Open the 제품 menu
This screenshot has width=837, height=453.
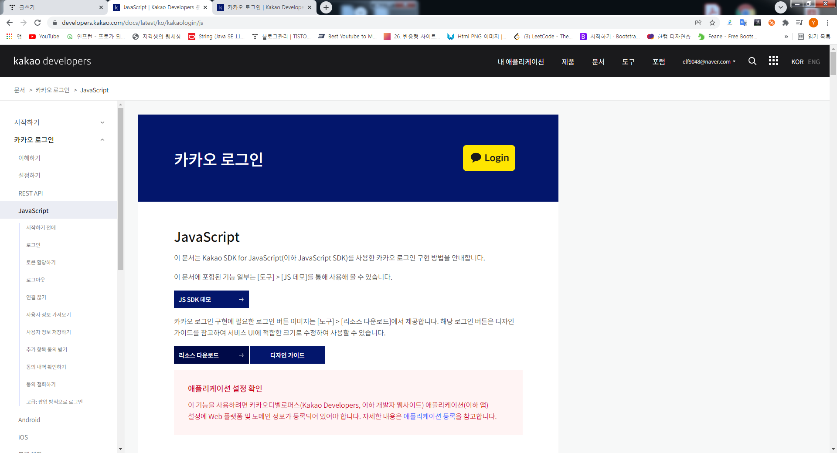pos(568,62)
